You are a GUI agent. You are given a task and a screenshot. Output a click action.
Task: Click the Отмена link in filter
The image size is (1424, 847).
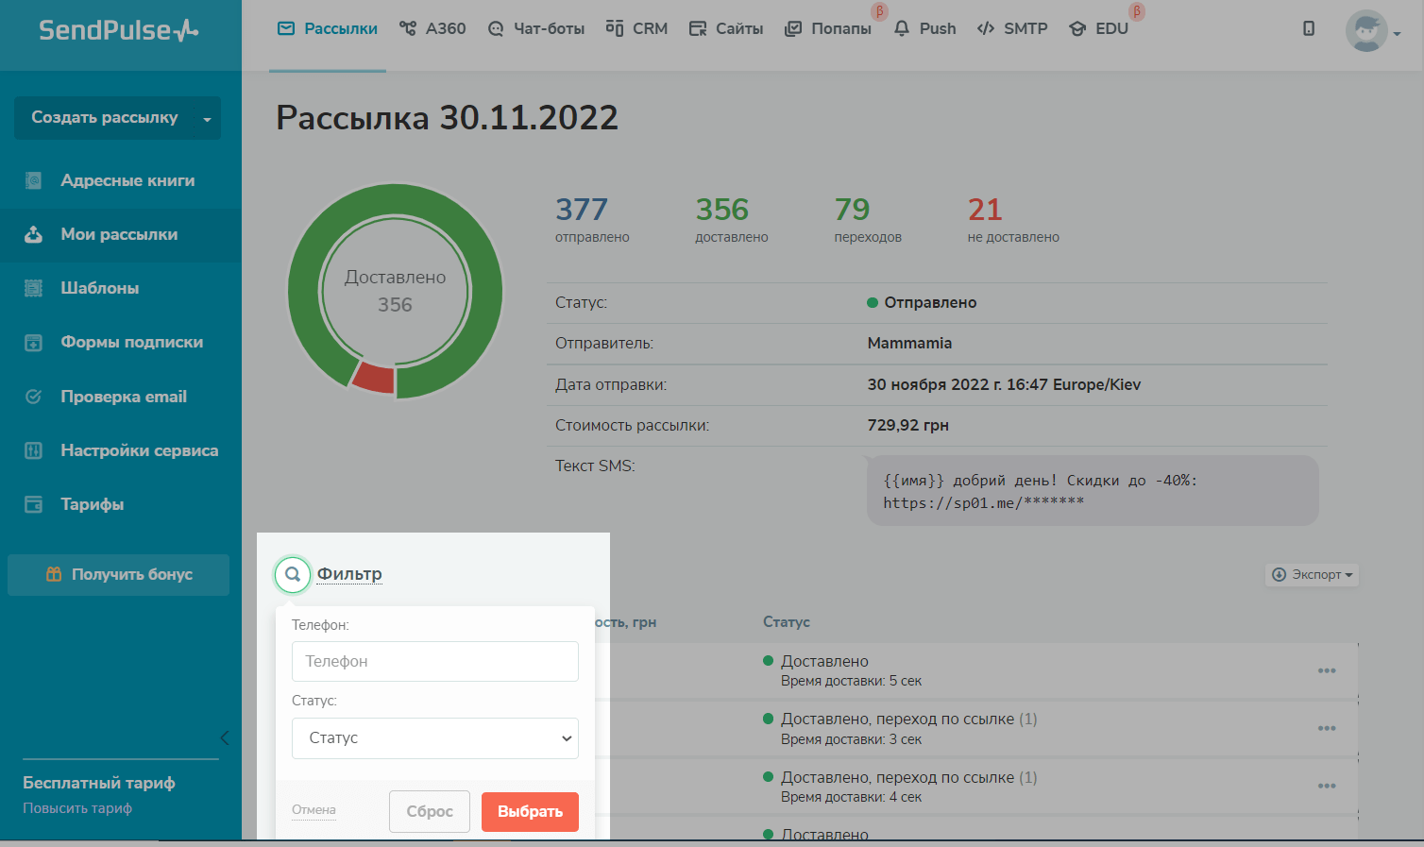click(x=314, y=810)
